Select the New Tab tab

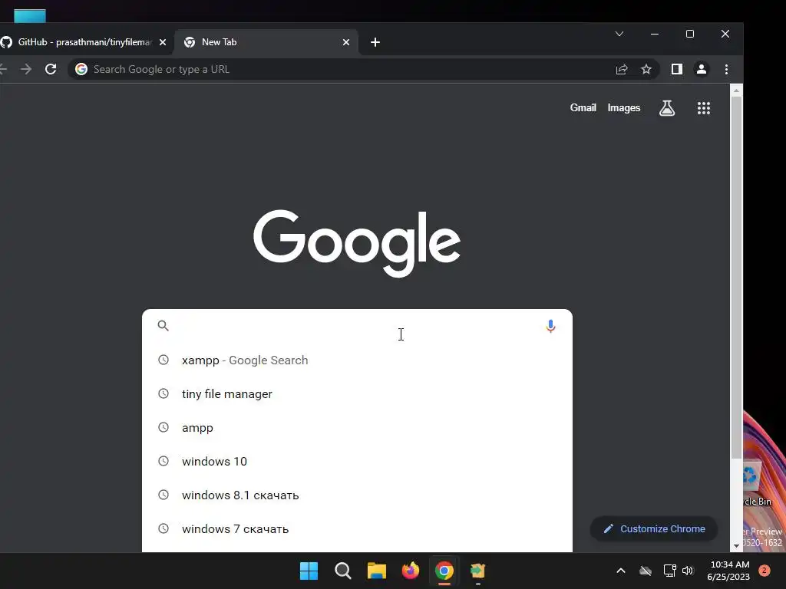[x=266, y=42]
